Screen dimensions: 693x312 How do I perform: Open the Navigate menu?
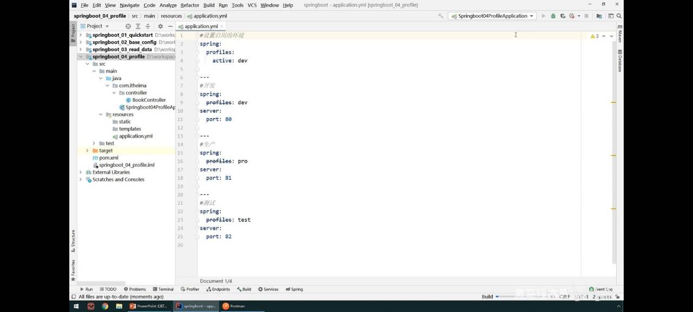click(x=129, y=5)
